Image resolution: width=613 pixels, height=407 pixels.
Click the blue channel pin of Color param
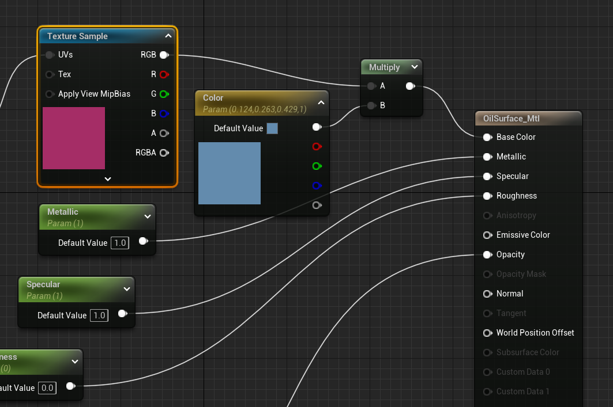[317, 186]
